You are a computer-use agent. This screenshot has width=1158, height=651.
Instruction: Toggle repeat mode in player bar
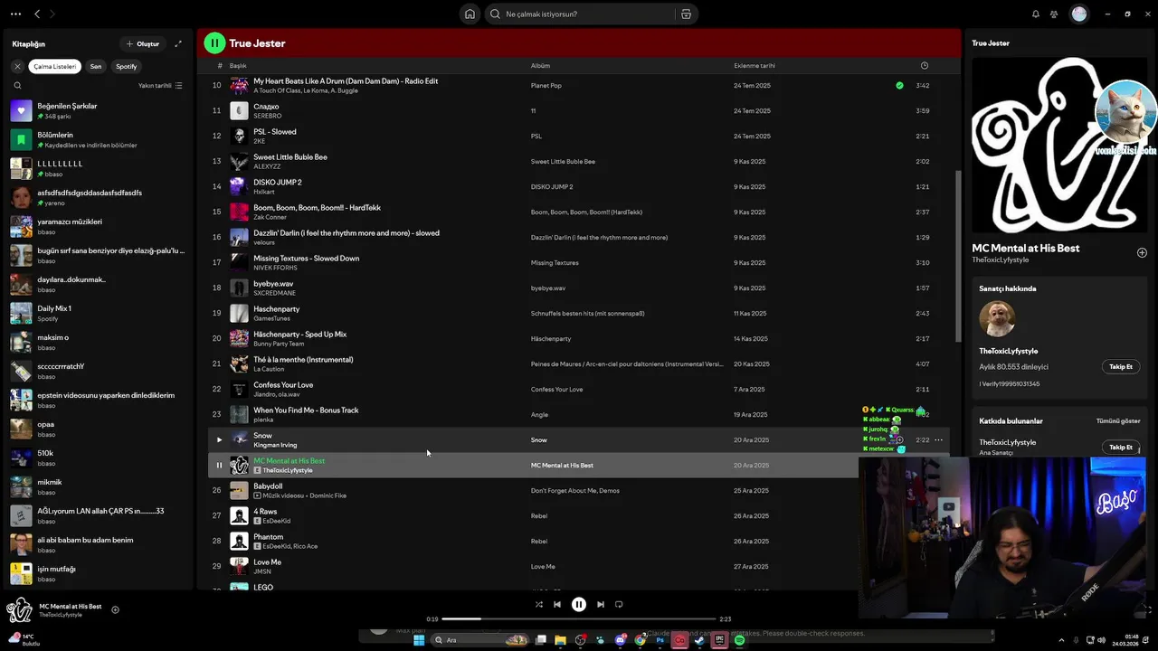(x=619, y=605)
